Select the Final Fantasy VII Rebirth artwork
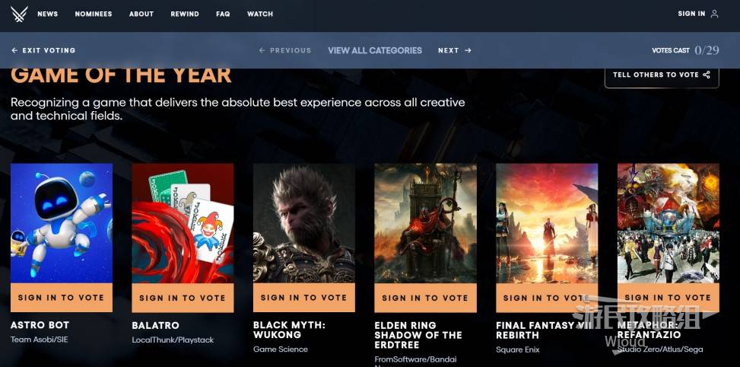Viewport: 740px width, 367px height. pos(547,223)
